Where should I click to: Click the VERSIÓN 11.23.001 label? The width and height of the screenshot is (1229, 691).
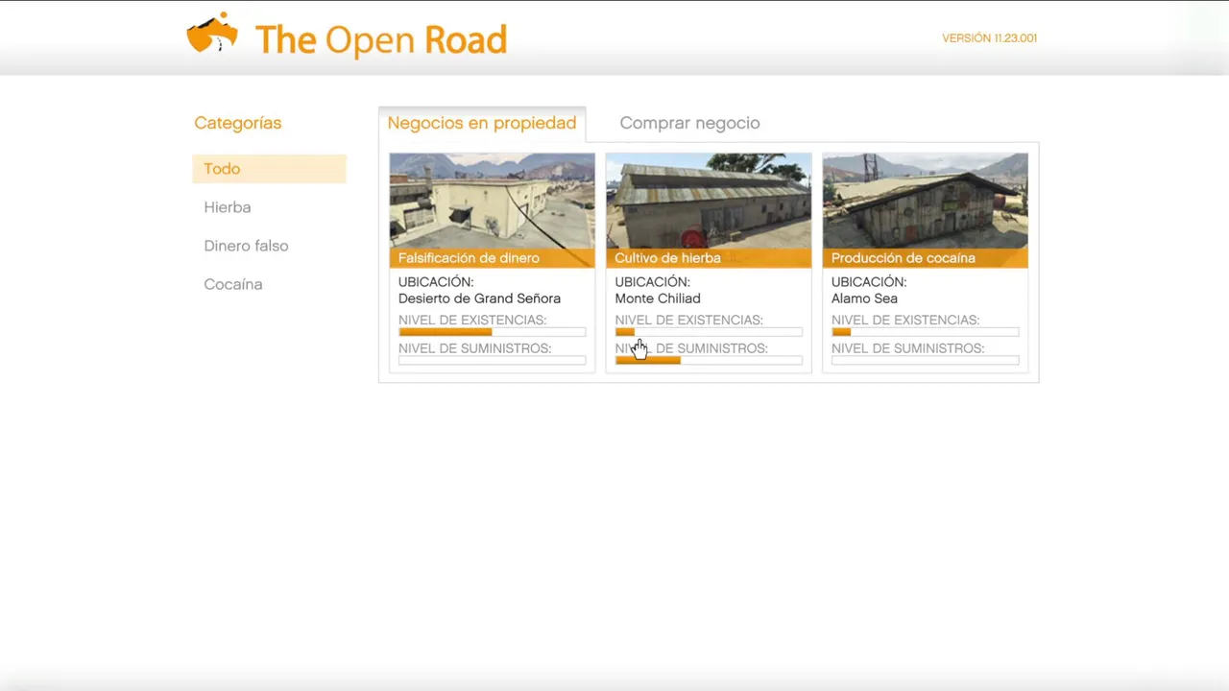point(989,38)
